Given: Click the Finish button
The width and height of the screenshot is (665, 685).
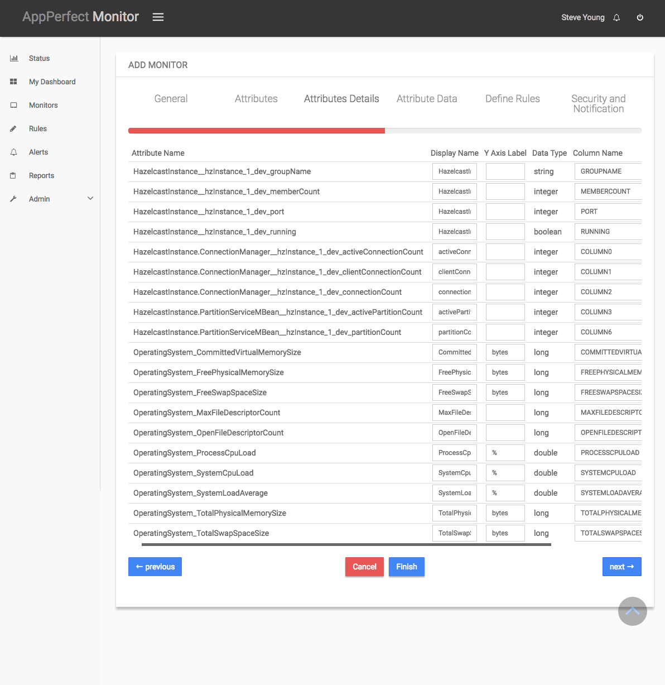Looking at the screenshot, I should tap(406, 567).
